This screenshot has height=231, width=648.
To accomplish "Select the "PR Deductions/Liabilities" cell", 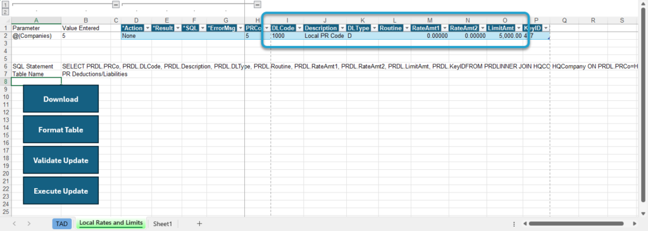I will click(85, 74).
